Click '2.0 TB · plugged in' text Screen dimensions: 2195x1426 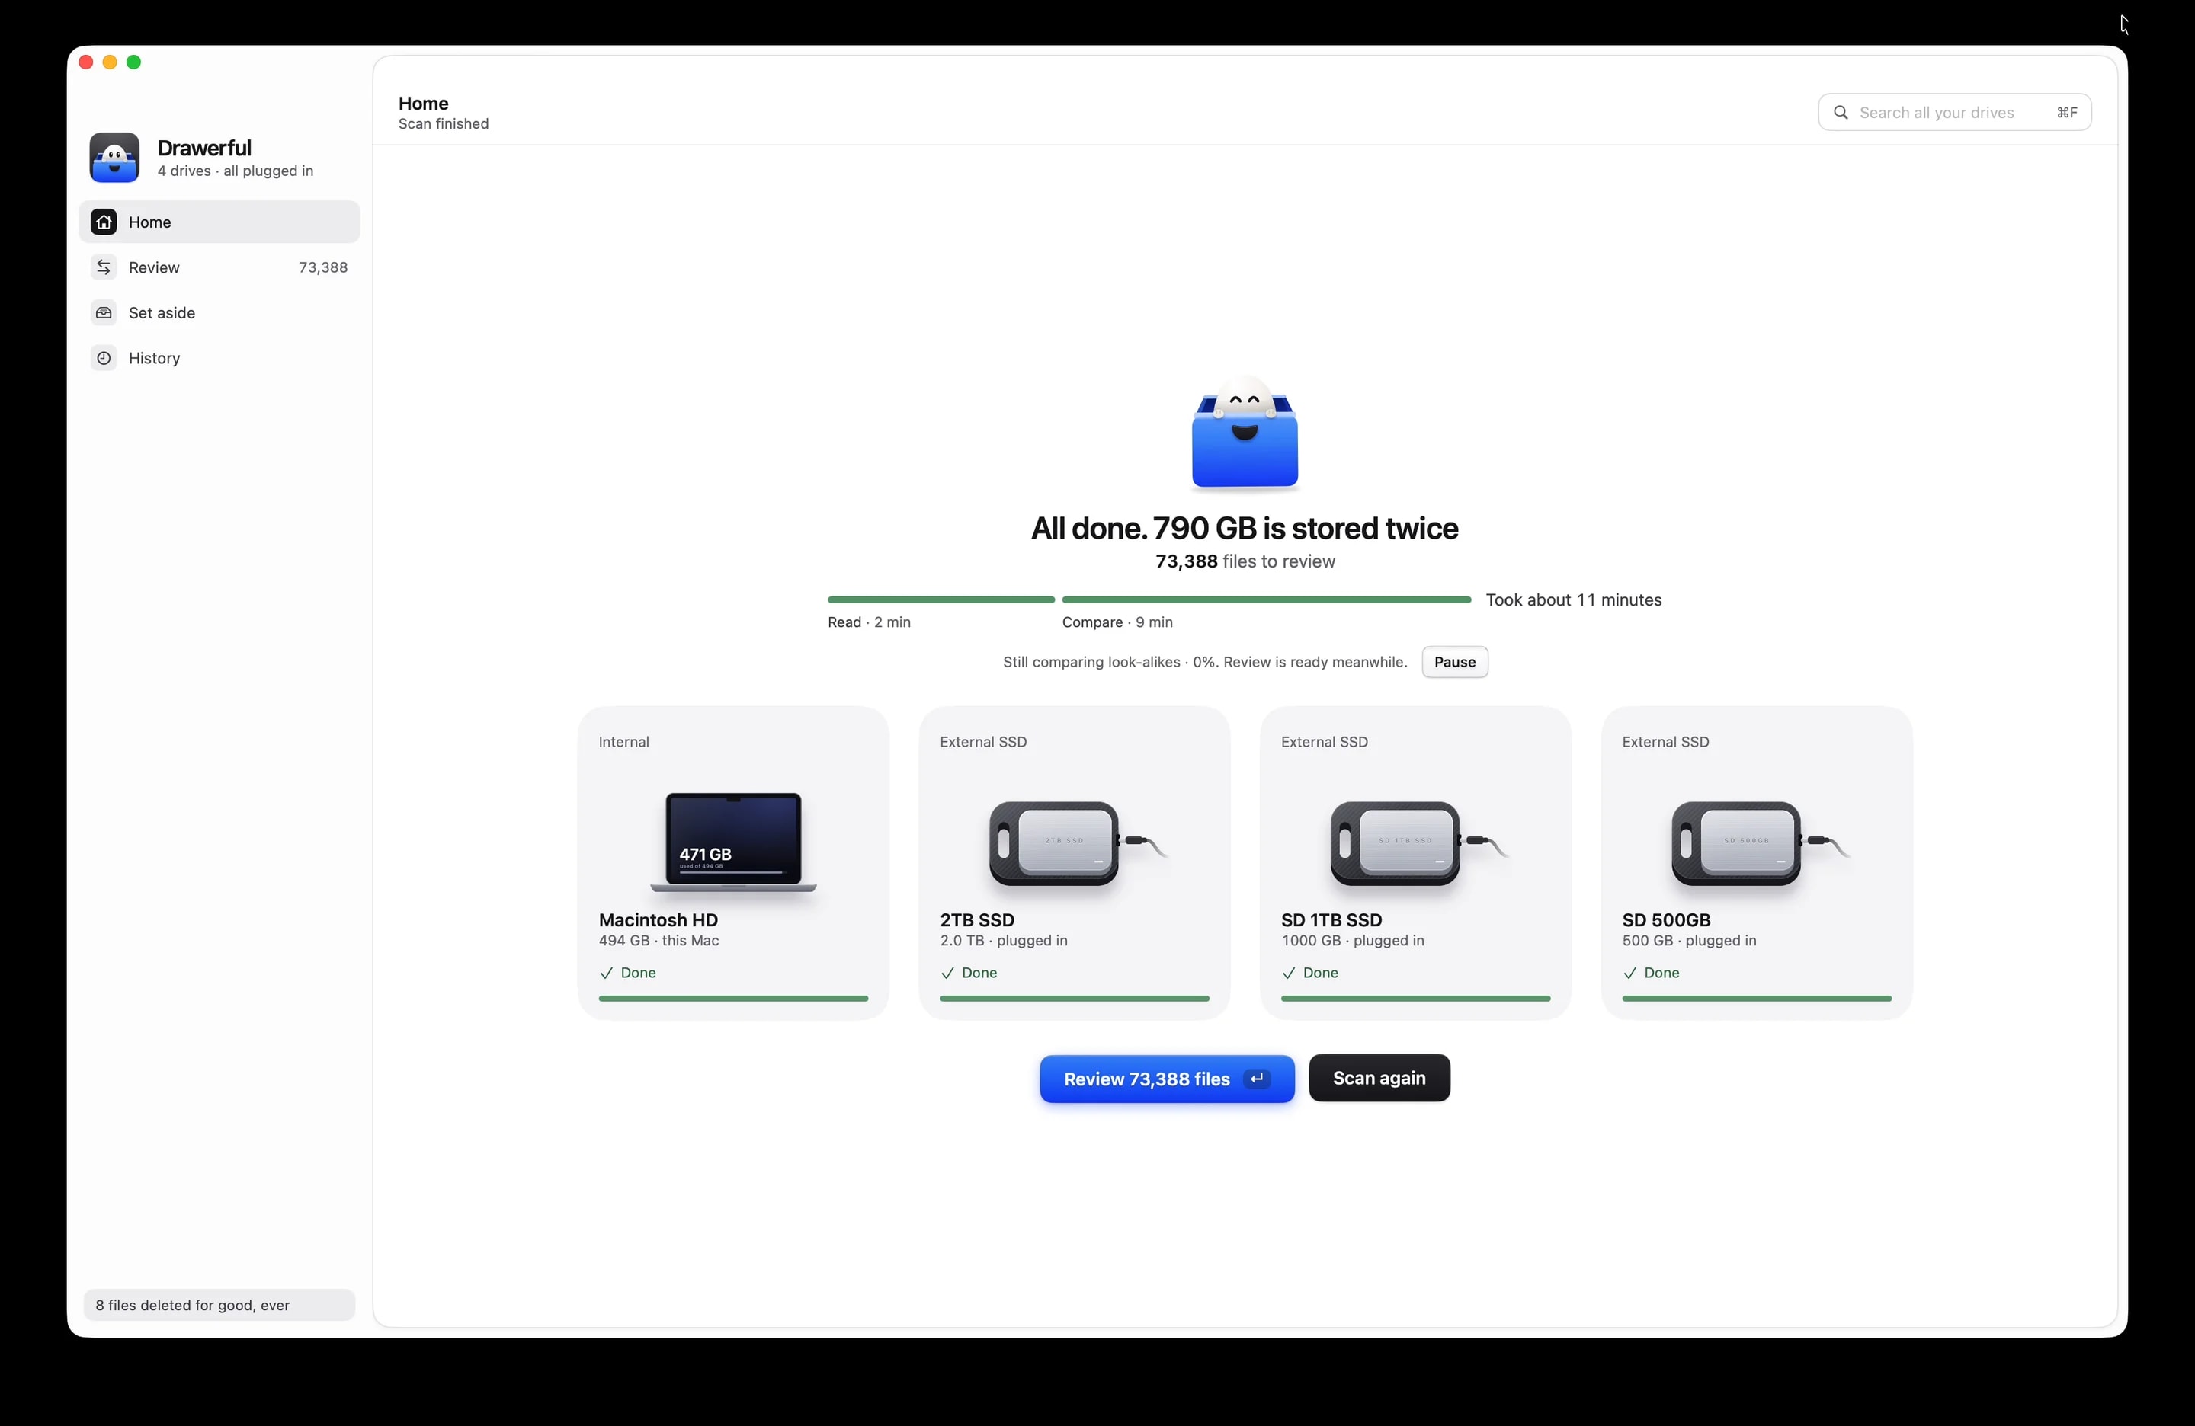[x=1004, y=940]
